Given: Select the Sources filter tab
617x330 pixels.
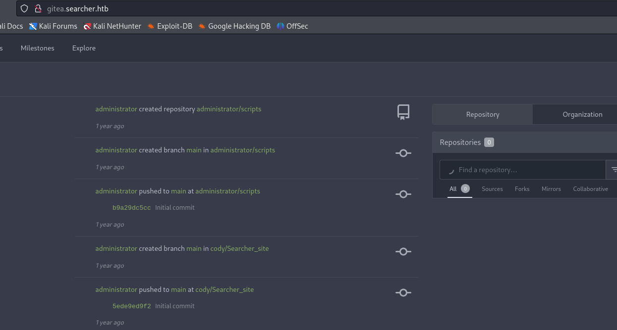Looking at the screenshot, I should [492, 189].
